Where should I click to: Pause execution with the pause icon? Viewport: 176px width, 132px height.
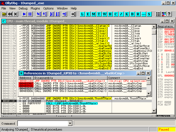pos(30,14)
